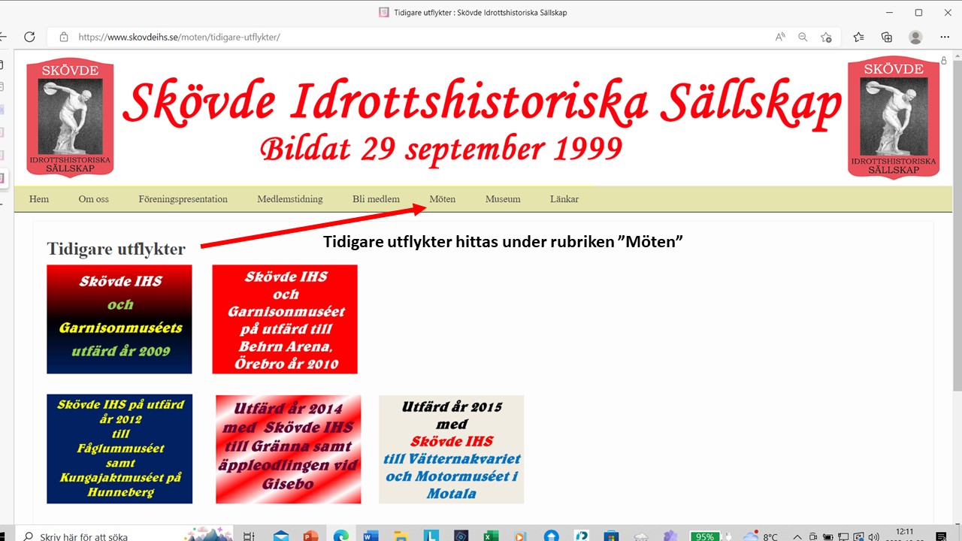Open the Collections icon in Edge toolbar
Image resolution: width=962 pixels, height=541 pixels.
887,37
